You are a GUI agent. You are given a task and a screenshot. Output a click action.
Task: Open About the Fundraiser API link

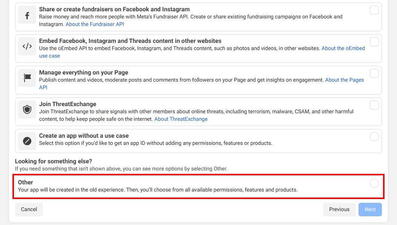(95, 24)
